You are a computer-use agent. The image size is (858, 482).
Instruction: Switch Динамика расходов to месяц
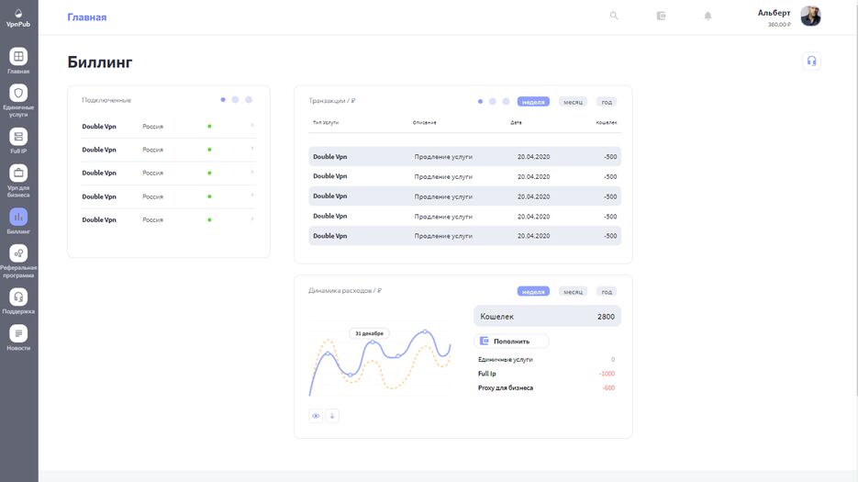coord(573,291)
